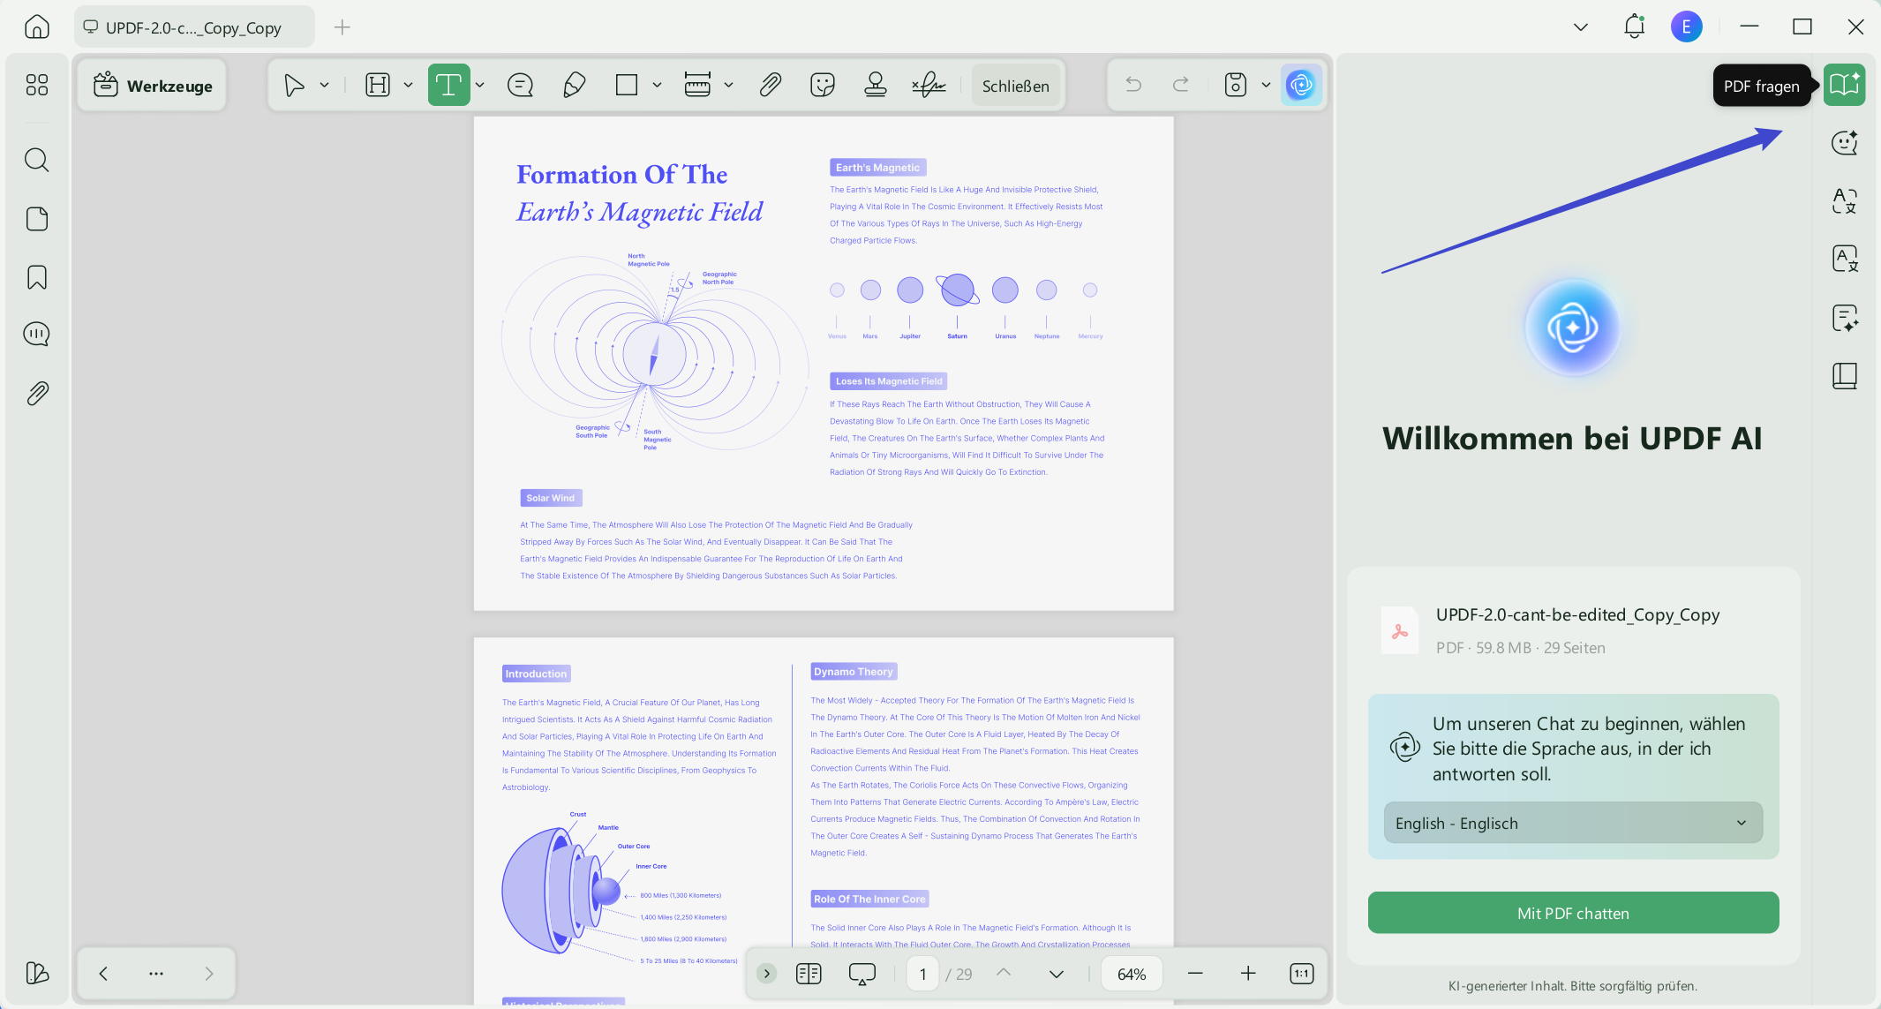Open the save options dropdown arrow
Viewport: 1881px width, 1009px height.
pyautogui.click(x=1266, y=85)
